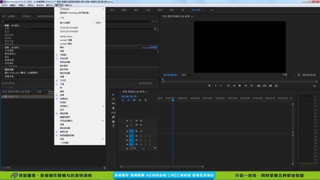Viewport: 320px width, 180px height.
Task: Click the Extract button in Program monitor
Action: [264, 85]
